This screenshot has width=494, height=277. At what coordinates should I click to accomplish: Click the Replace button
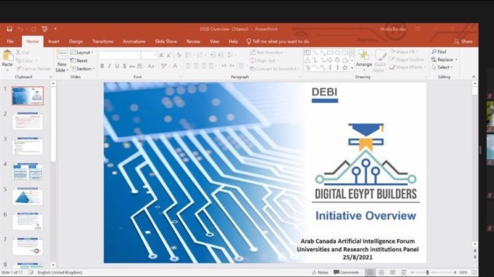click(444, 60)
